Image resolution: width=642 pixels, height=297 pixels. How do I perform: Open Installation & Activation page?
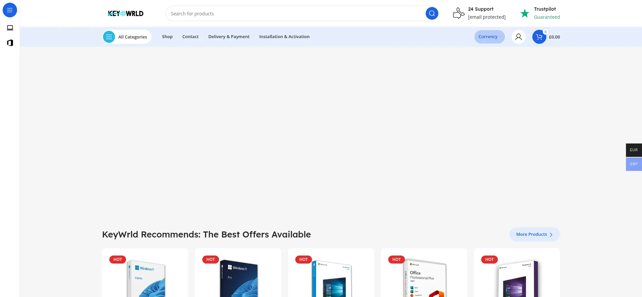(x=284, y=37)
